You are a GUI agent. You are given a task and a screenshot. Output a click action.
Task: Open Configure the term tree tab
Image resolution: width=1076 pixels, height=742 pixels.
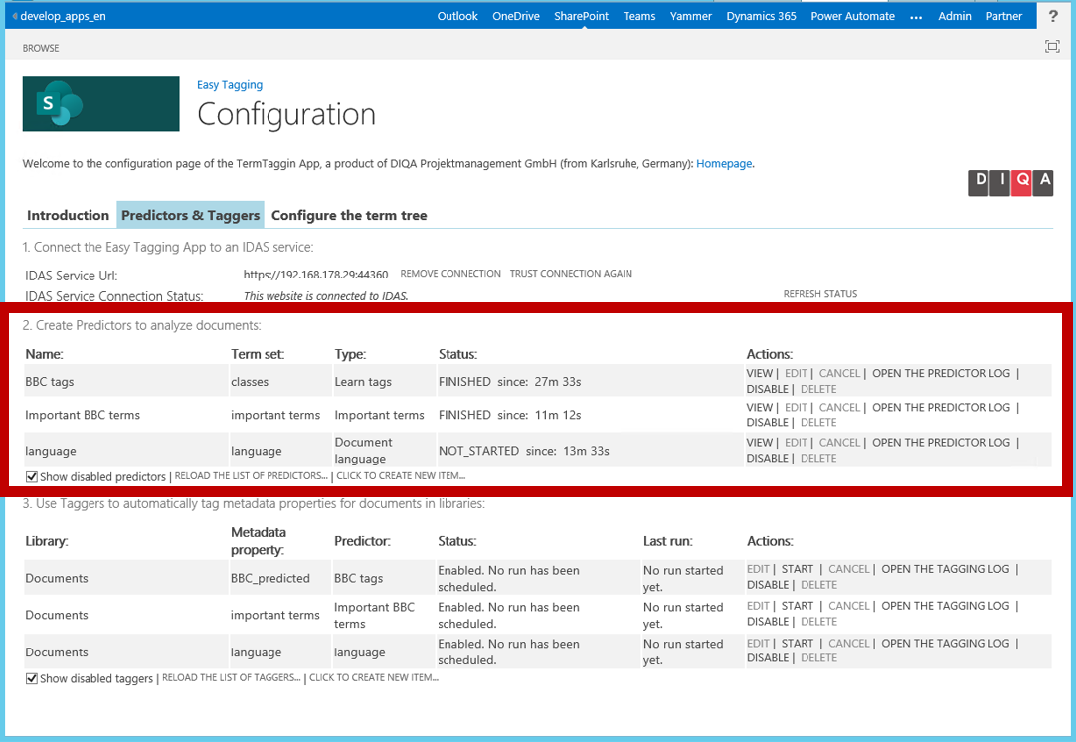point(349,215)
